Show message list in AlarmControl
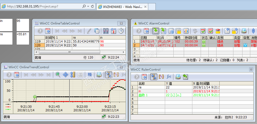 point(155,31)
